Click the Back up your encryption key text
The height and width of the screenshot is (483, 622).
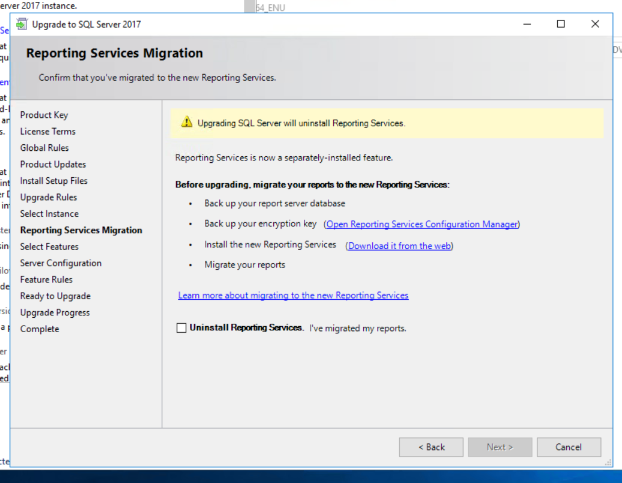(x=260, y=224)
